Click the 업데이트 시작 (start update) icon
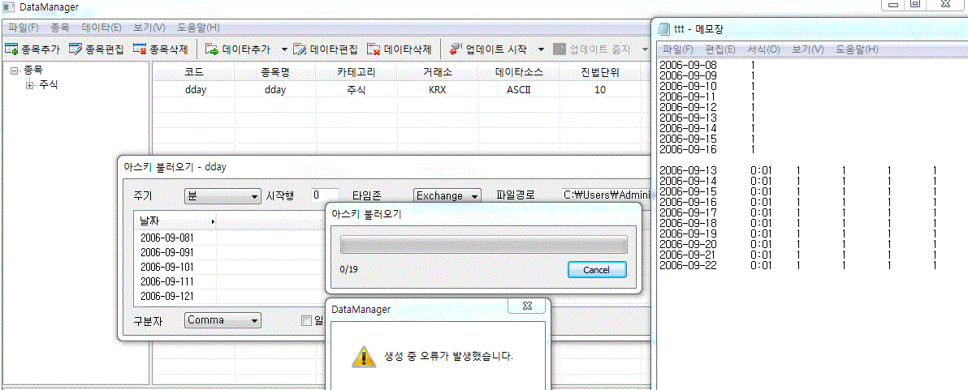This screenshot has width=968, height=390. pyautogui.click(x=456, y=49)
